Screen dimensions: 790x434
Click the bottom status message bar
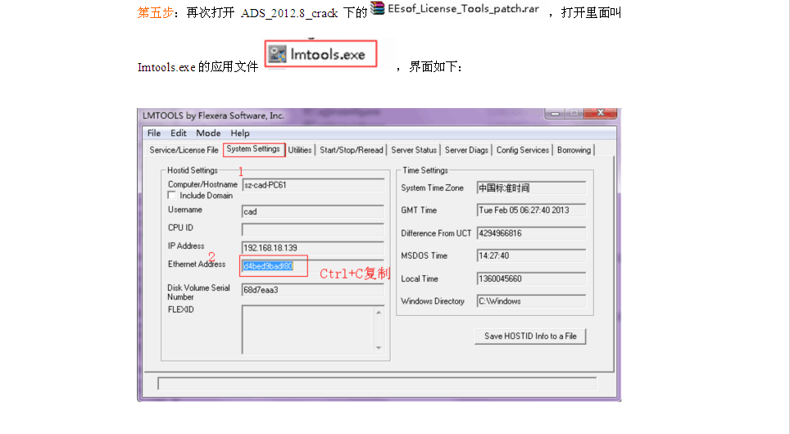[x=377, y=384]
